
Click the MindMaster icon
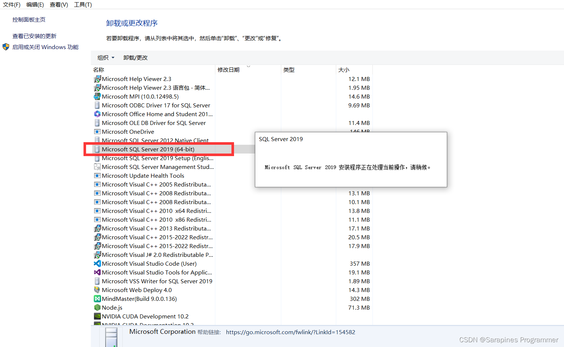(97, 299)
